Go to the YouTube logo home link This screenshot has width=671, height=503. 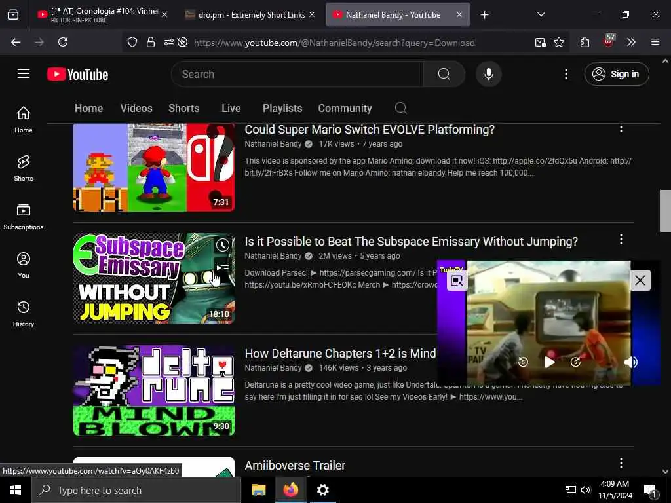click(x=77, y=74)
